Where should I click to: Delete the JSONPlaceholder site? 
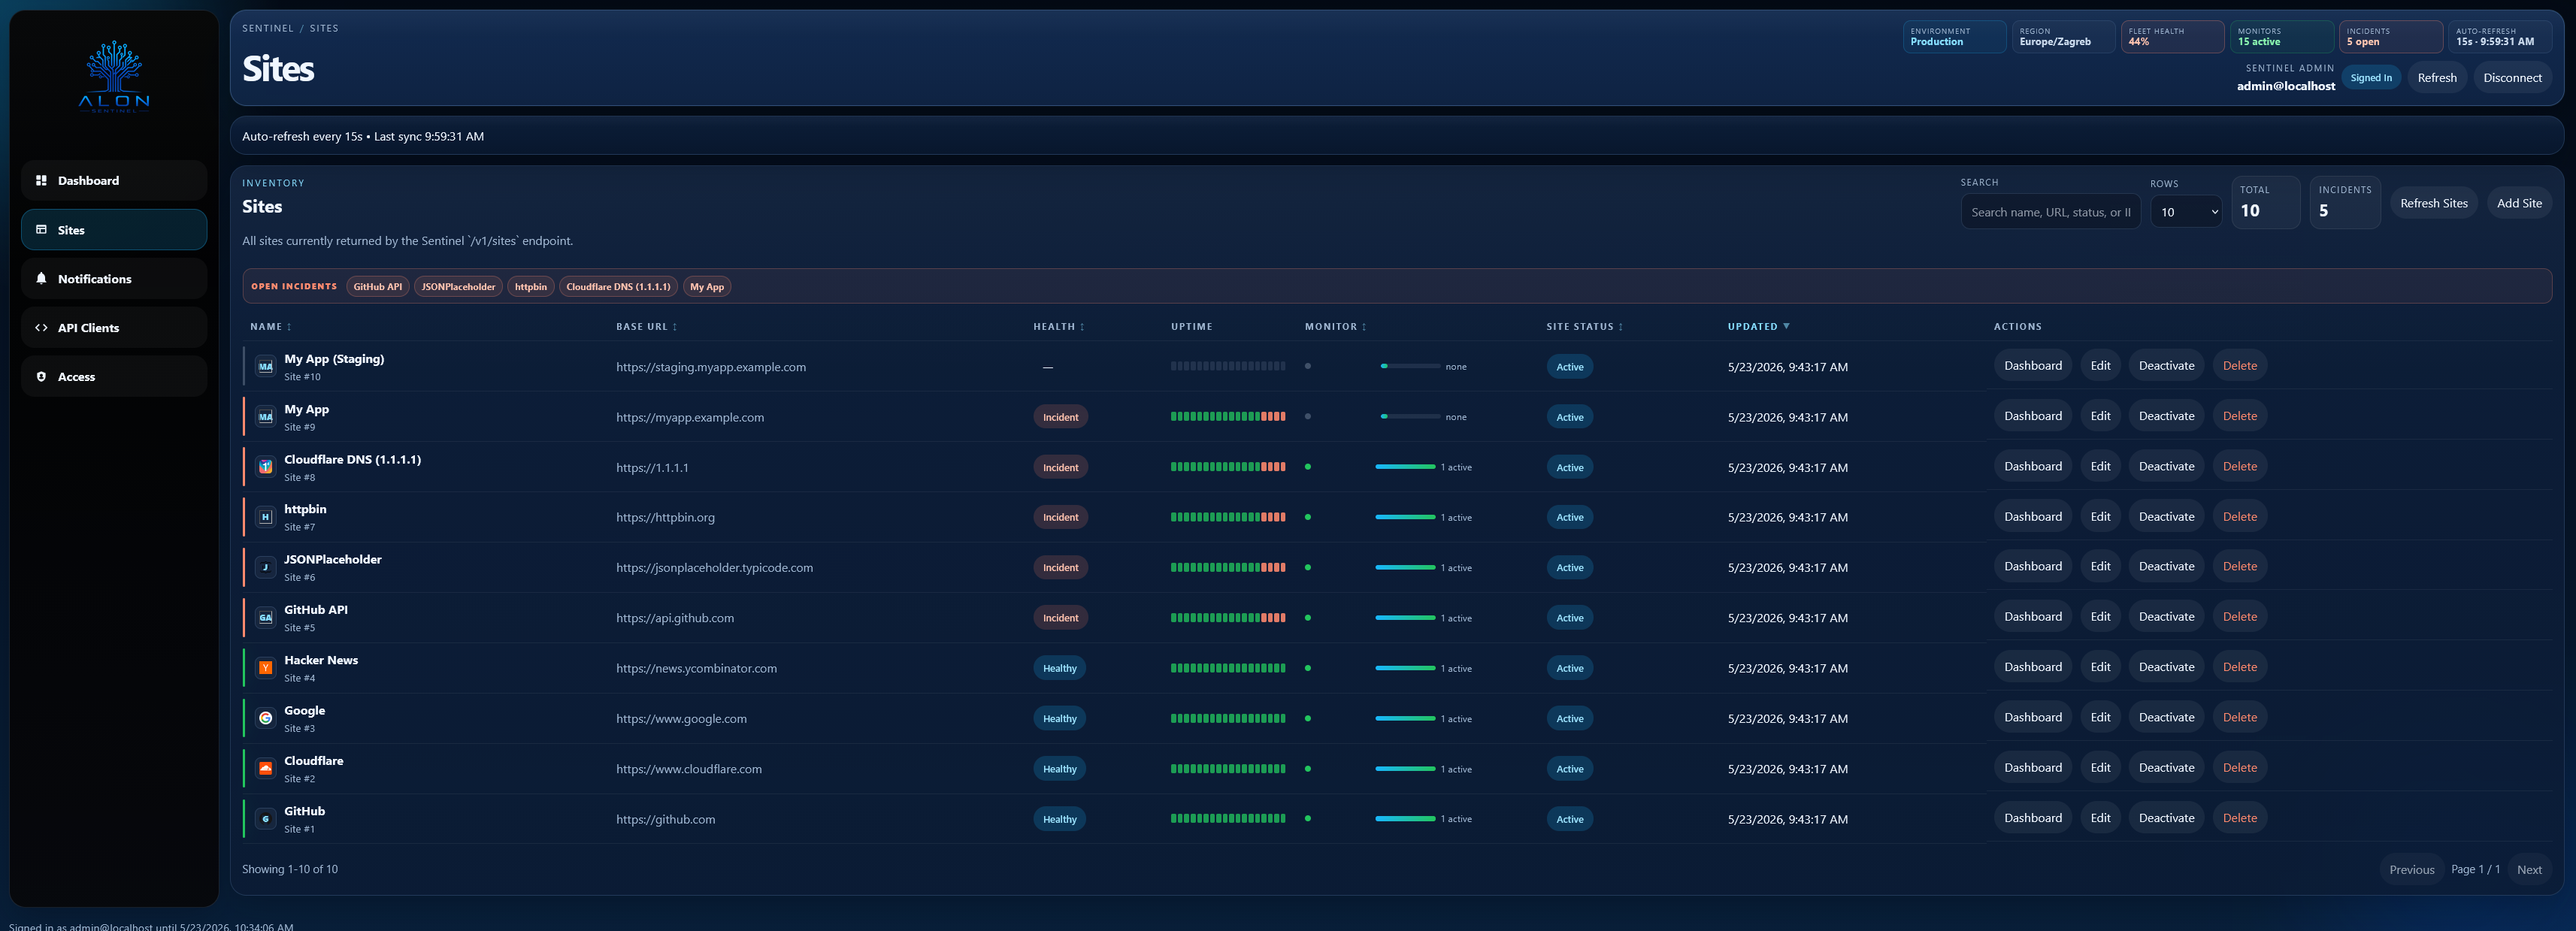click(x=2239, y=567)
